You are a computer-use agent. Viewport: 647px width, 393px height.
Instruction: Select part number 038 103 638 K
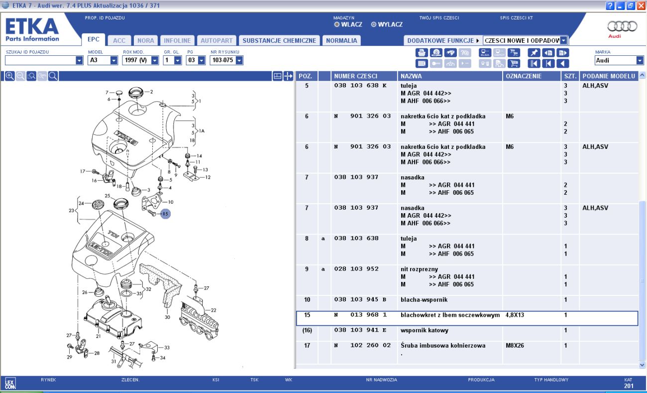tap(360, 86)
